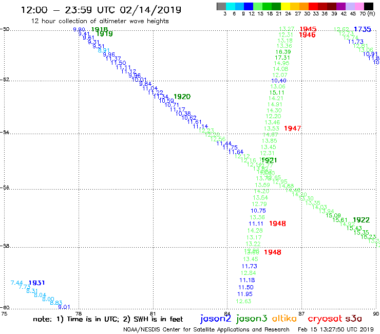Click the wave height value 11.95
380x334 pixels.
pos(245,294)
